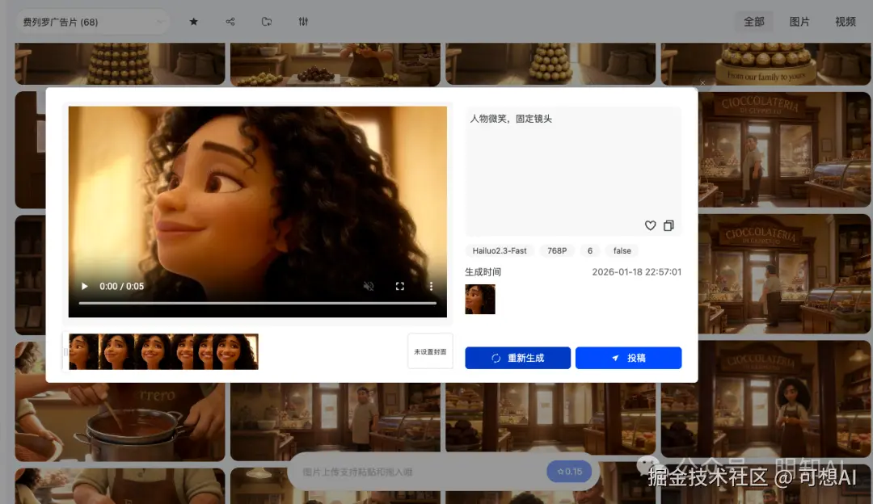Screen dimensions: 873x504
Task: Click the 6 duration tag
Action: point(589,251)
